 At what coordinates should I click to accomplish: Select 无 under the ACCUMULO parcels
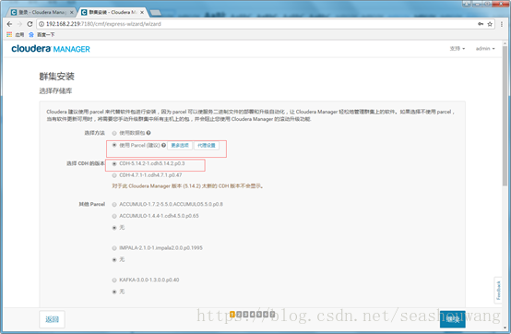pos(114,228)
